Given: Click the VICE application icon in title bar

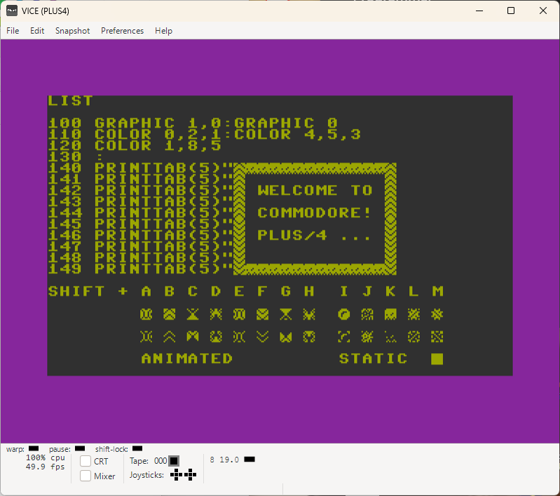Looking at the screenshot, I should pos(12,11).
